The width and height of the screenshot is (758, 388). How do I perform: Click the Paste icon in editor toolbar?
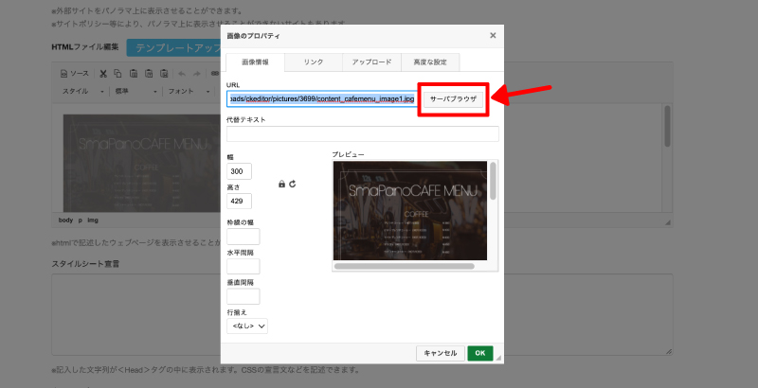click(134, 73)
